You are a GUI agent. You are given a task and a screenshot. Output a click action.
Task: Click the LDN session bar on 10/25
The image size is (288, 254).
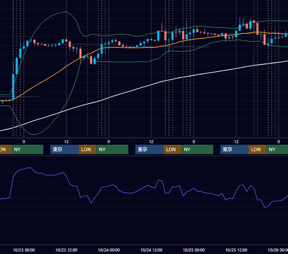258,149
